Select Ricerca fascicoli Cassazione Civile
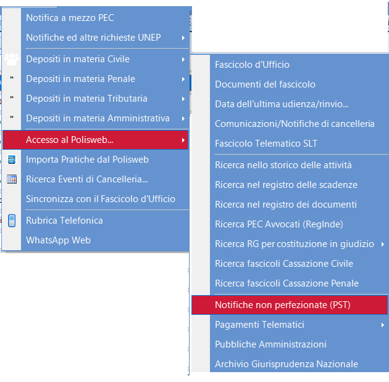The width and height of the screenshot is (389, 382). [284, 264]
